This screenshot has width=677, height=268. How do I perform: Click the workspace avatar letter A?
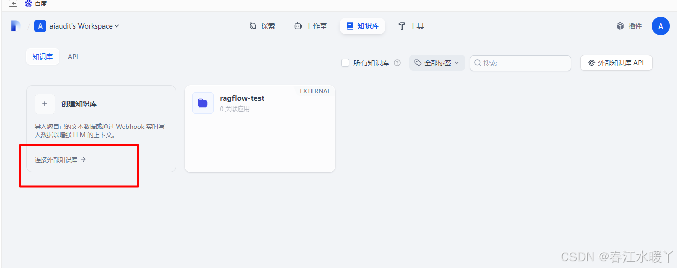point(40,26)
